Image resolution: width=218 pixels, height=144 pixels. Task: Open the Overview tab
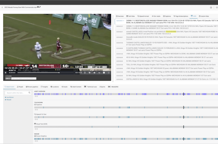pos(120,16)
